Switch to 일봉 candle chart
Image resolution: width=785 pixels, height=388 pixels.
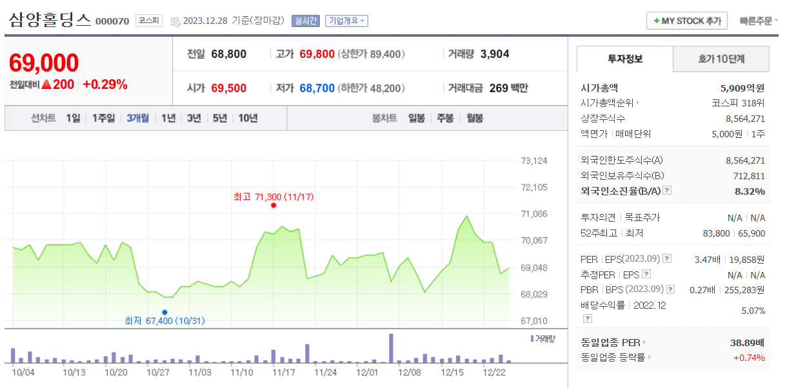(x=417, y=118)
